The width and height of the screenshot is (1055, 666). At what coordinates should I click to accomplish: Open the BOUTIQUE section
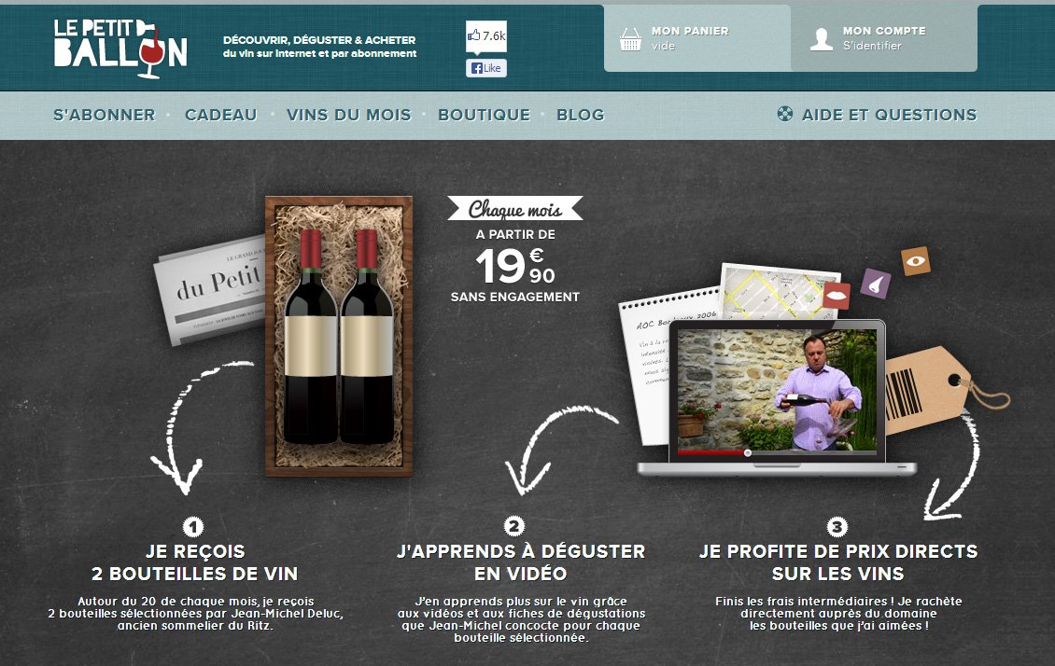coord(484,115)
